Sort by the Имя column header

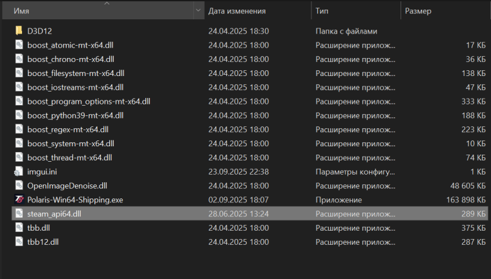pos(98,10)
